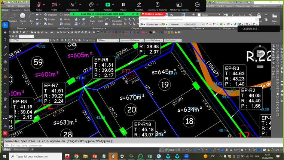Click the orange color circle in annotation toolbar

(x=5, y=76)
